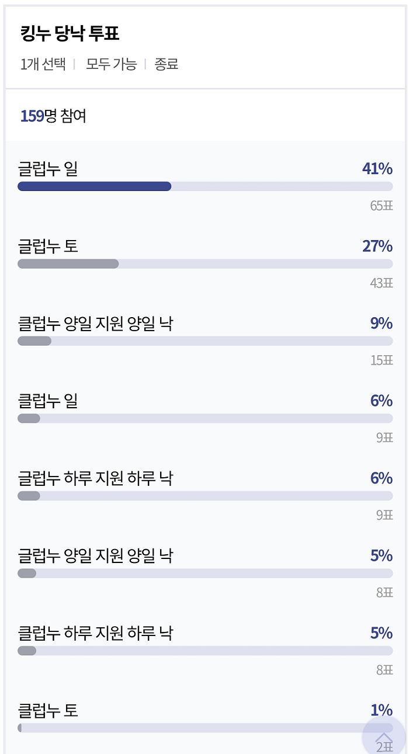Click the 15표 vote count
This screenshot has height=754, width=409.
pos(381,360)
